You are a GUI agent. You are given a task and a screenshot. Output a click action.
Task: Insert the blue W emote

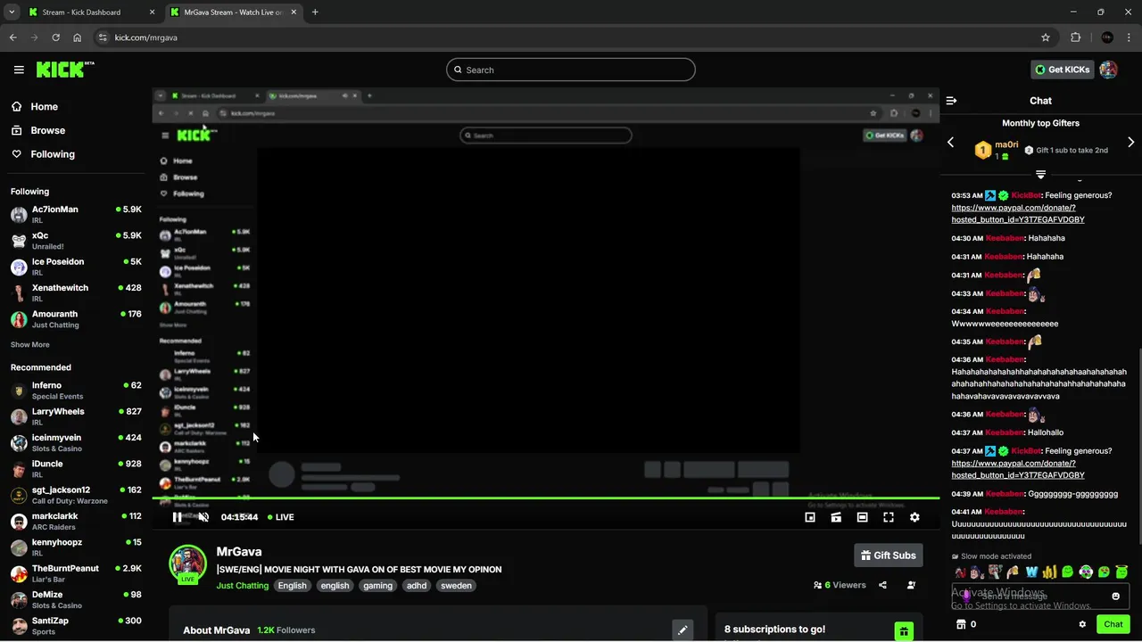(1031, 572)
